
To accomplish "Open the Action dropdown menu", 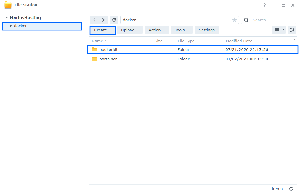I will tap(157, 30).
